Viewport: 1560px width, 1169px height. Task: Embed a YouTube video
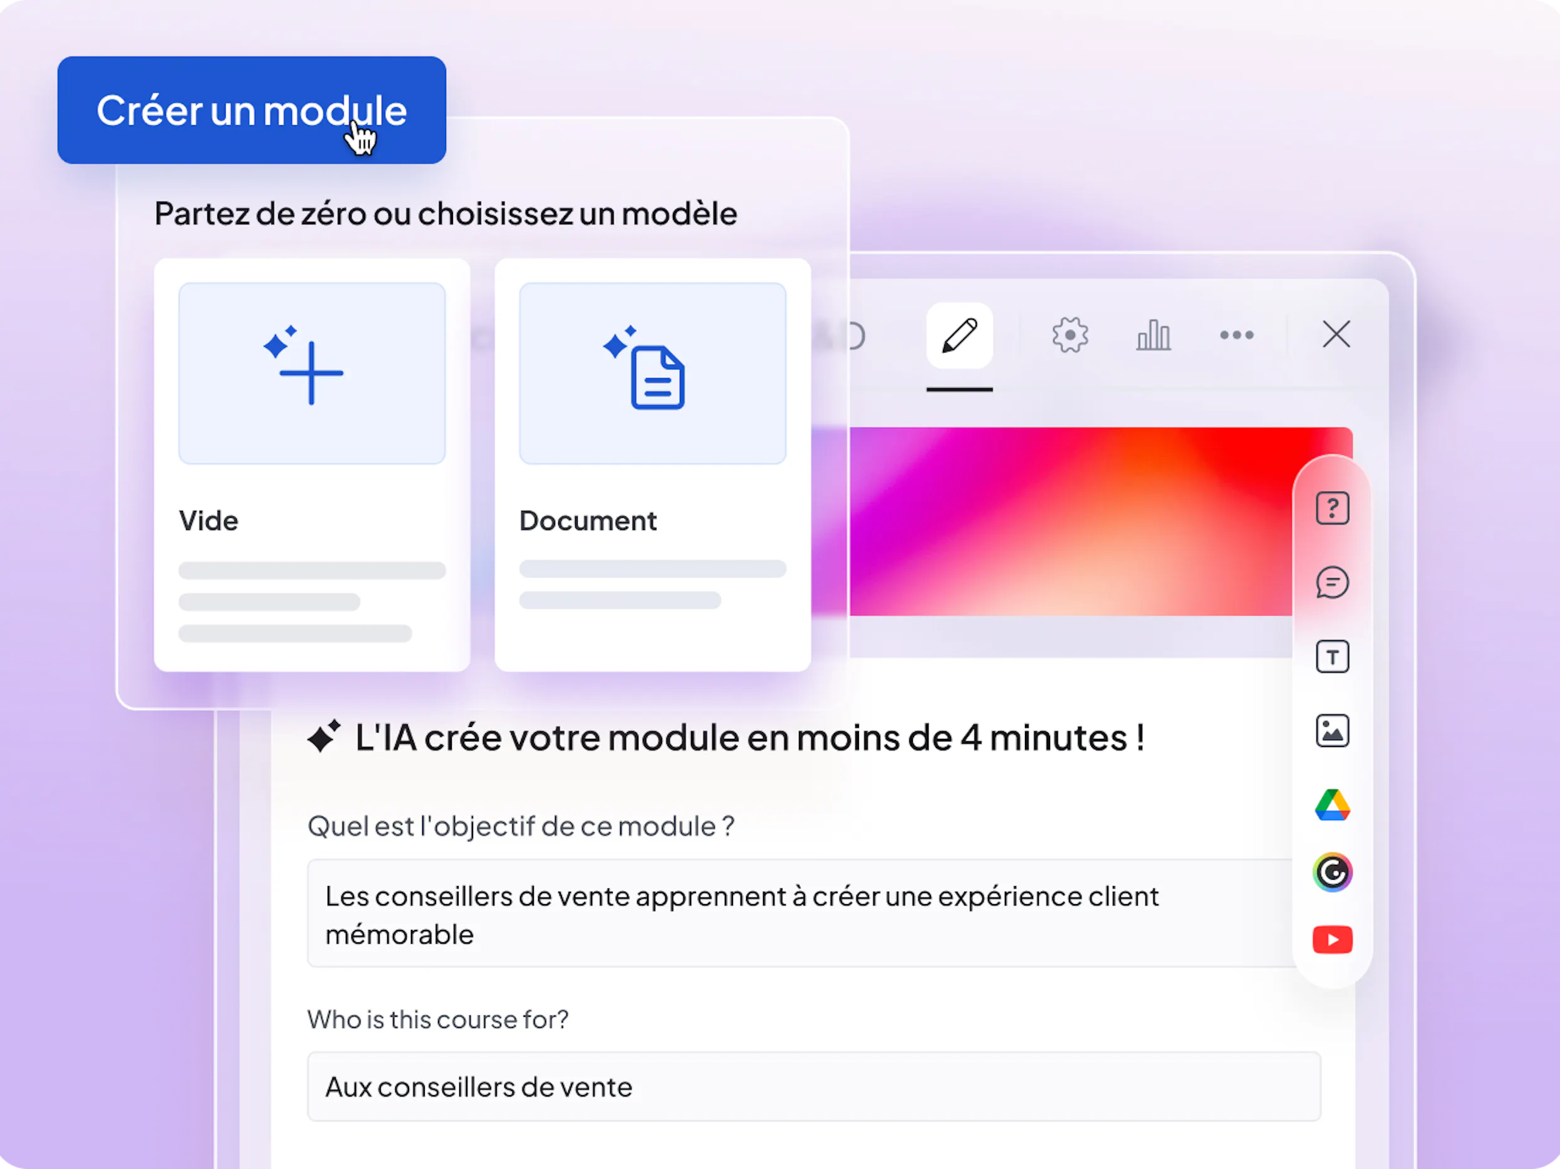pos(1331,939)
